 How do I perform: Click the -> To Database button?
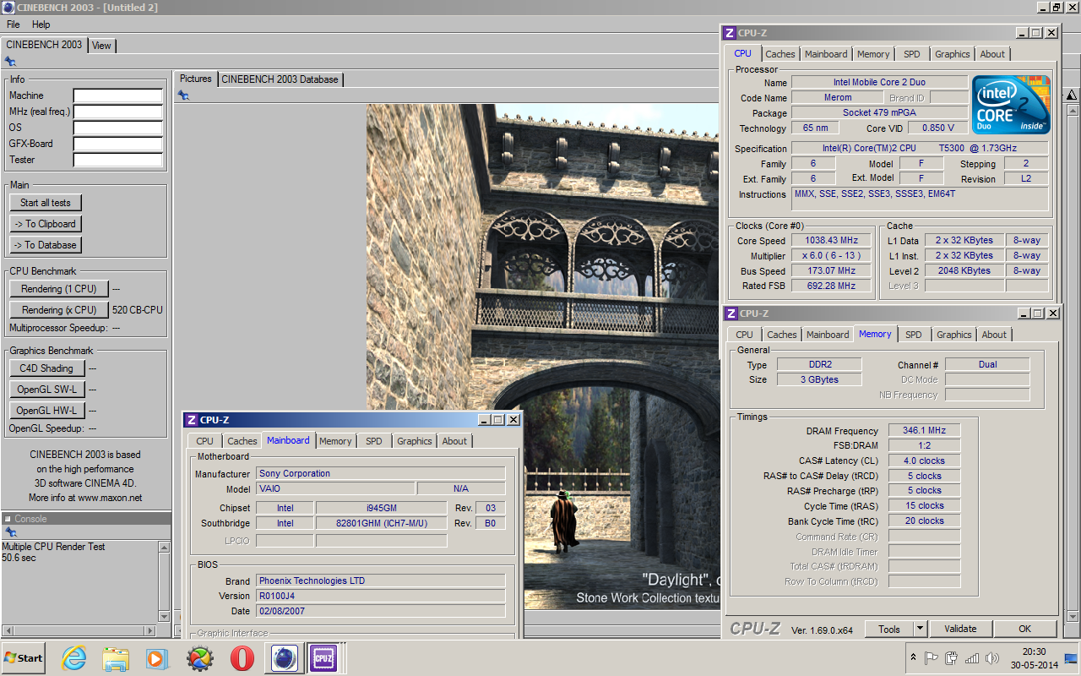click(46, 245)
